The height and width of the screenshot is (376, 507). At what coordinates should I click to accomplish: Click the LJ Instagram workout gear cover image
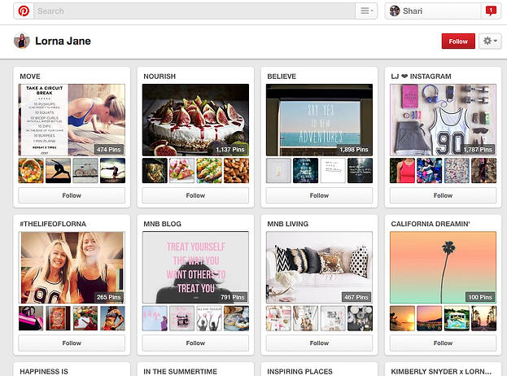coord(443,120)
